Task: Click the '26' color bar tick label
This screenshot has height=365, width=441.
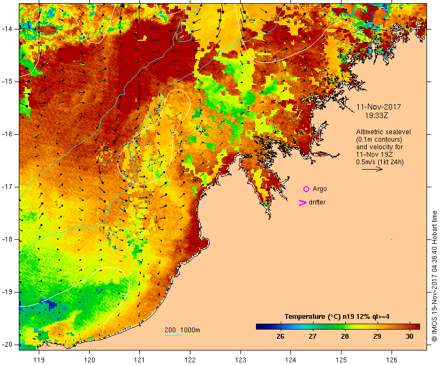Action: coord(280,337)
